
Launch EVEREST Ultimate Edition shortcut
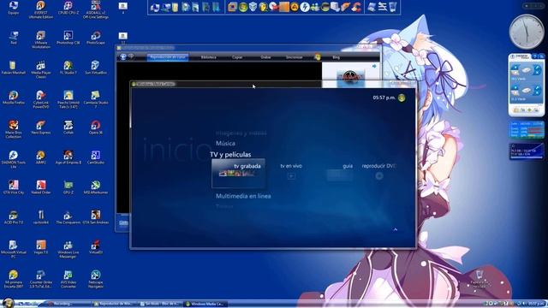pyautogui.click(x=40, y=9)
